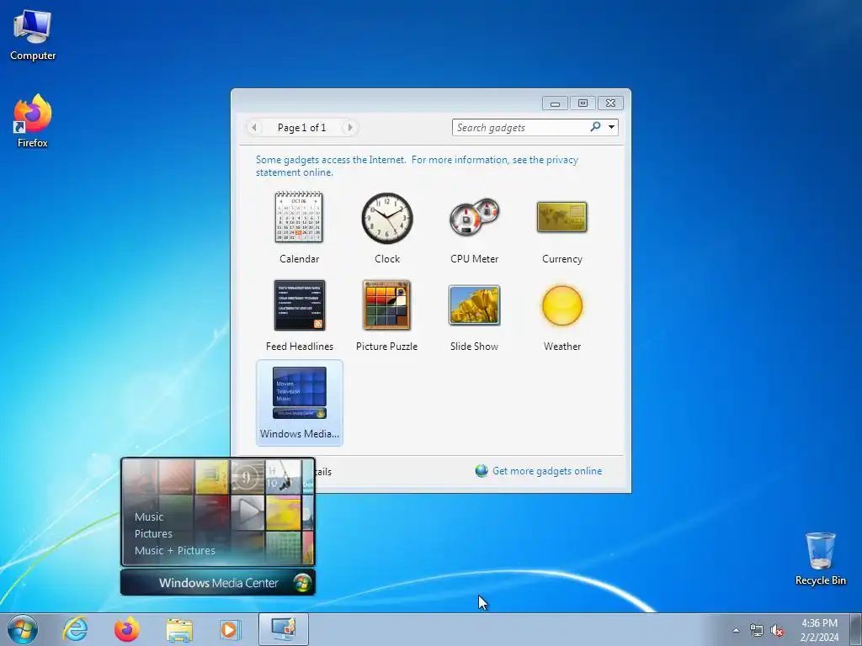The width and height of the screenshot is (862, 646).
Task: Show hidden system tray icons
Action: tap(736, 630)
